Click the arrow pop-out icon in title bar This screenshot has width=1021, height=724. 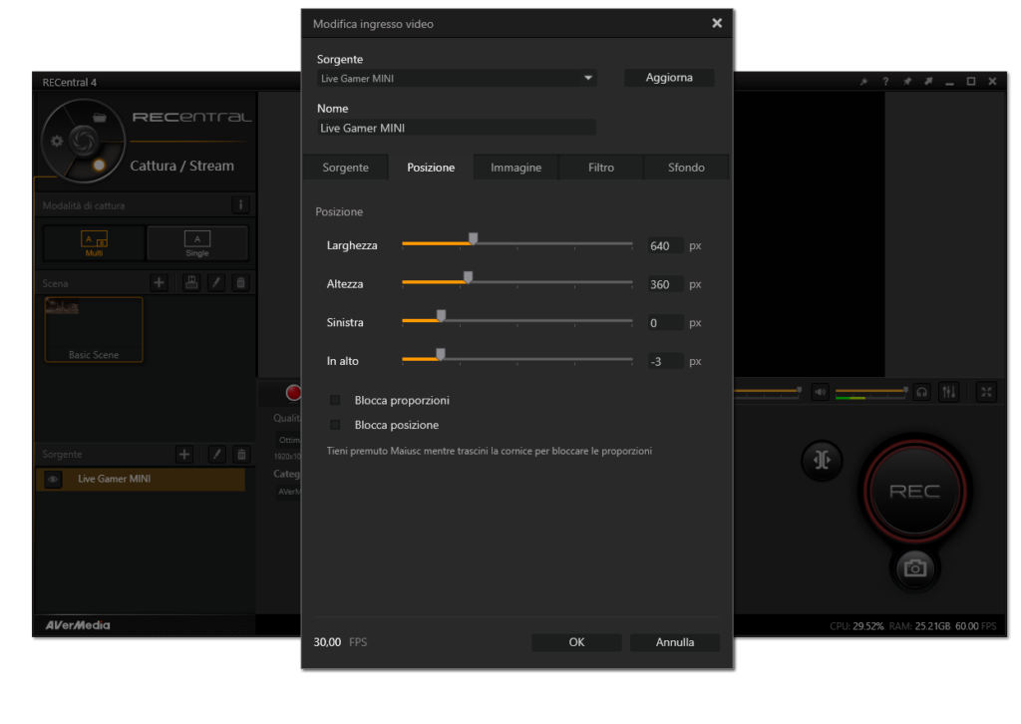coord(928,82)
